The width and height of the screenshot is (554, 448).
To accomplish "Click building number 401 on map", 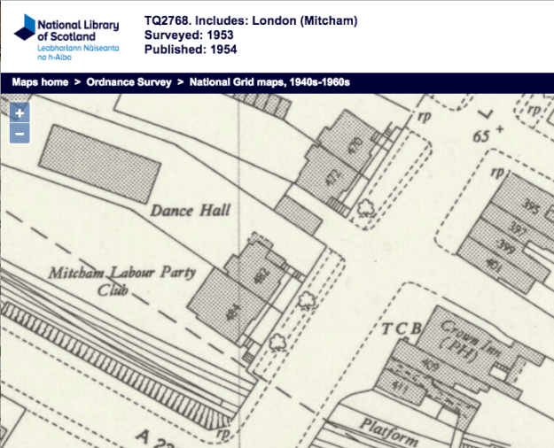I will pyautogui.click(x=493, y=266).
